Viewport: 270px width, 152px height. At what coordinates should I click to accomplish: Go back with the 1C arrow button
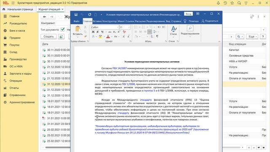pyautogui.click(x=44, y=17)
